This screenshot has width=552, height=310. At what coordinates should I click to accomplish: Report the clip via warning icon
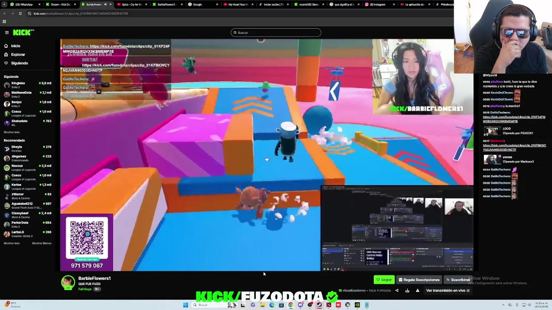click(417, 291)
